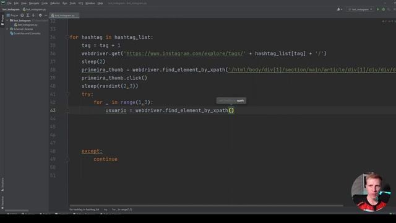Click line number 43 in the gutter
Viewport: 396px width, 223px height.
pos(53,110)
